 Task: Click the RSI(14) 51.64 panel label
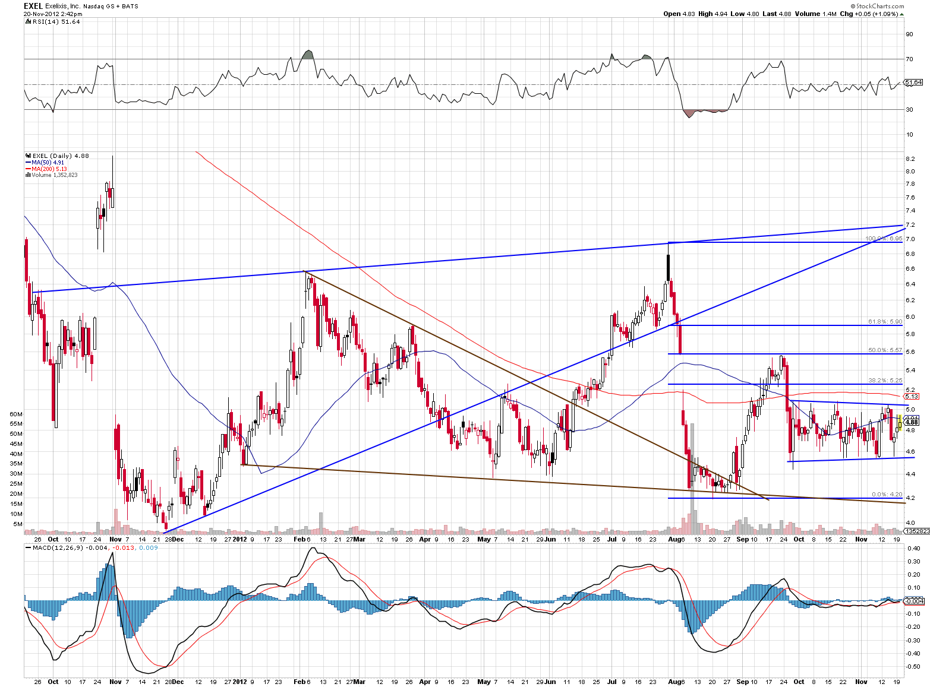tap(56, 21)
